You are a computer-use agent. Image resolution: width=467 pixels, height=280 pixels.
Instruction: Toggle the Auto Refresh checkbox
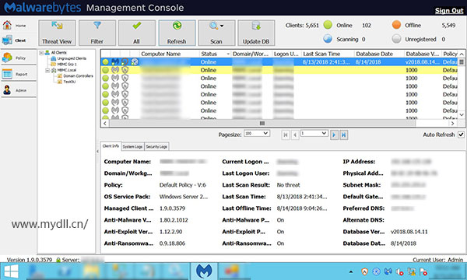coord(461,135)
